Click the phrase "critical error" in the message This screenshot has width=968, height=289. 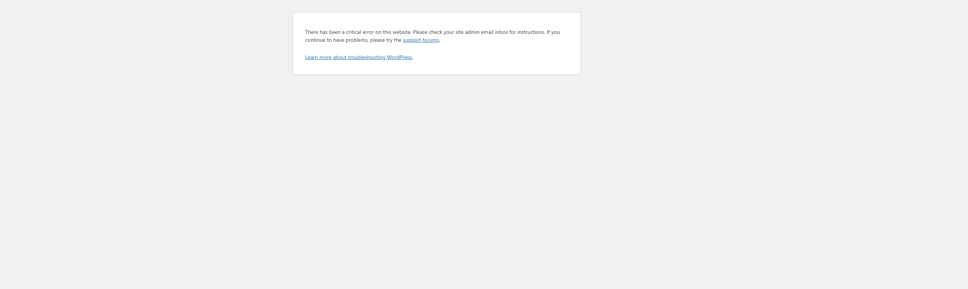pos(360,32)
